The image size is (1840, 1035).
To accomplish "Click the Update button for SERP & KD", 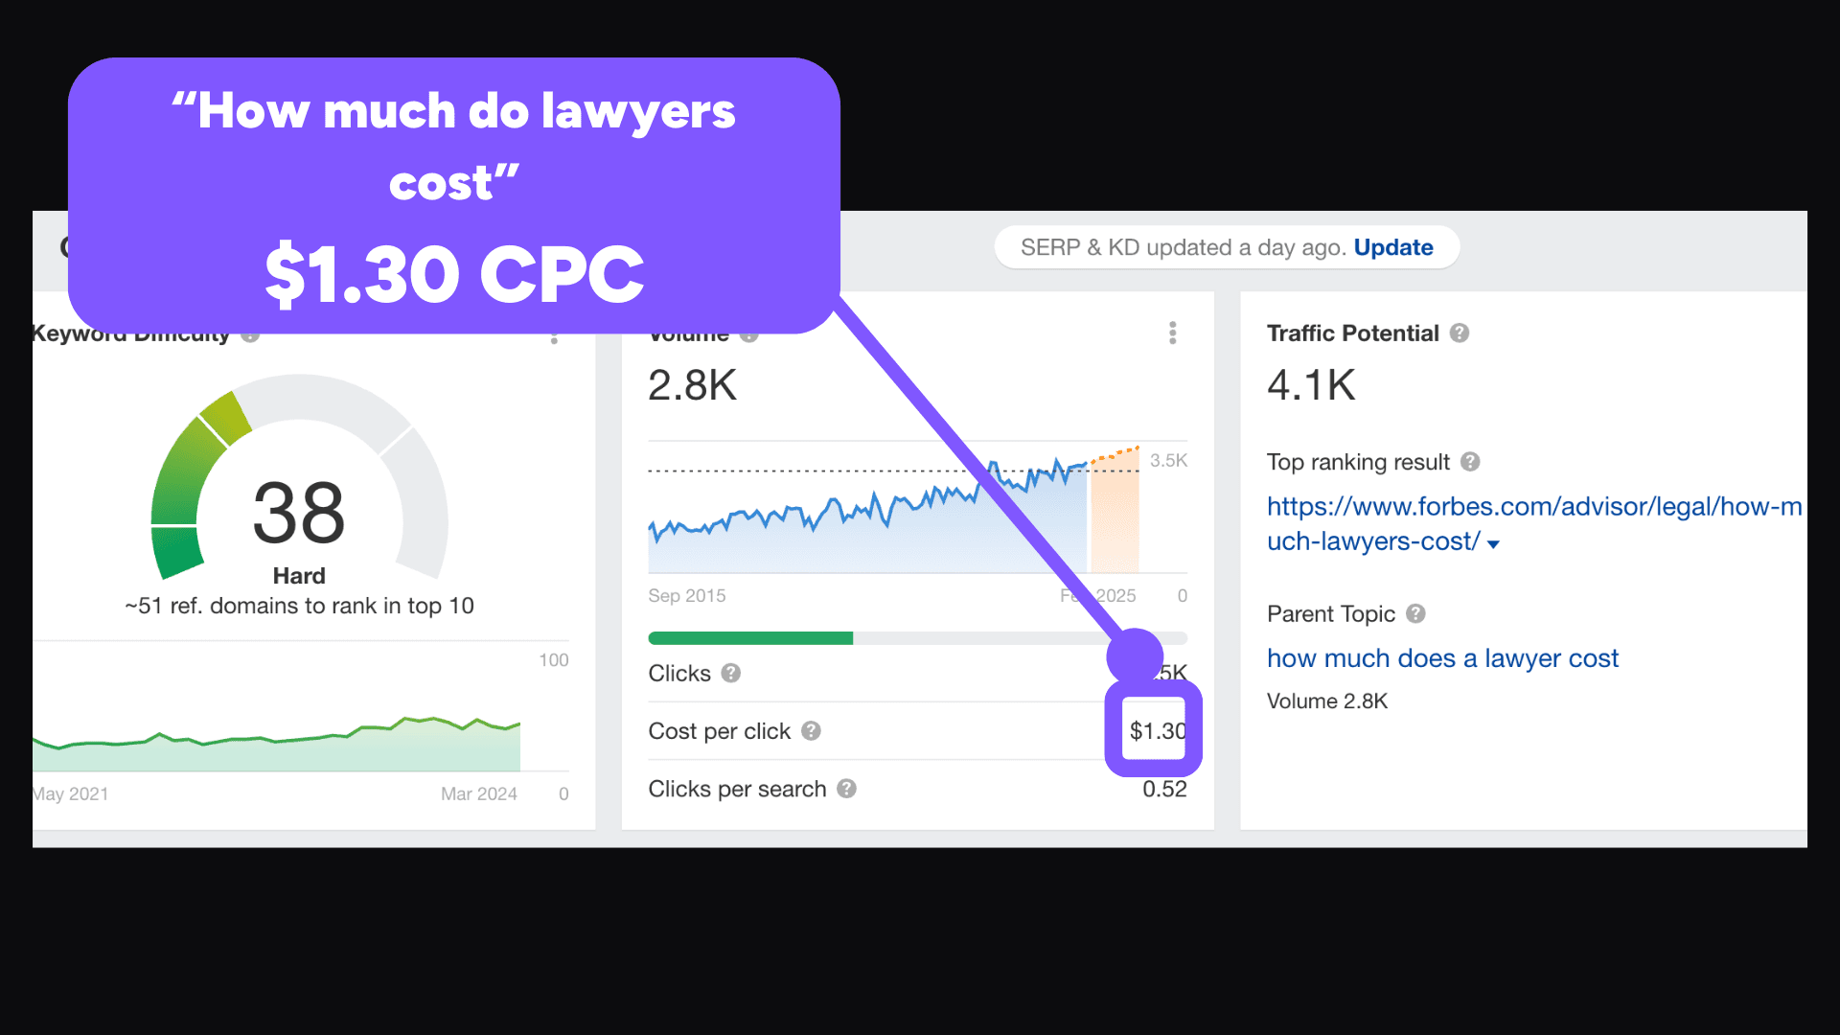I will pos(1392,246).
